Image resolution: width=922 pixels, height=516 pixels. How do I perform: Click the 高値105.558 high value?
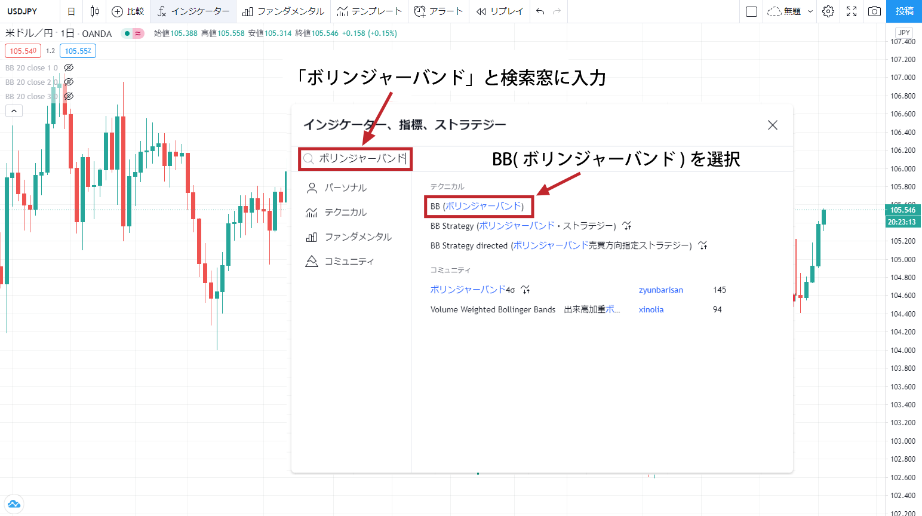click(x=223, y=33)
